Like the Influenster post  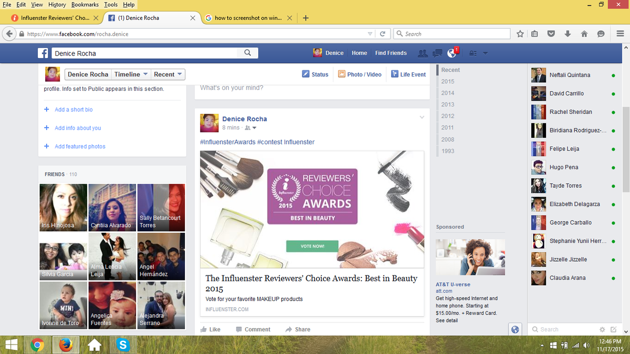(211, 329)
